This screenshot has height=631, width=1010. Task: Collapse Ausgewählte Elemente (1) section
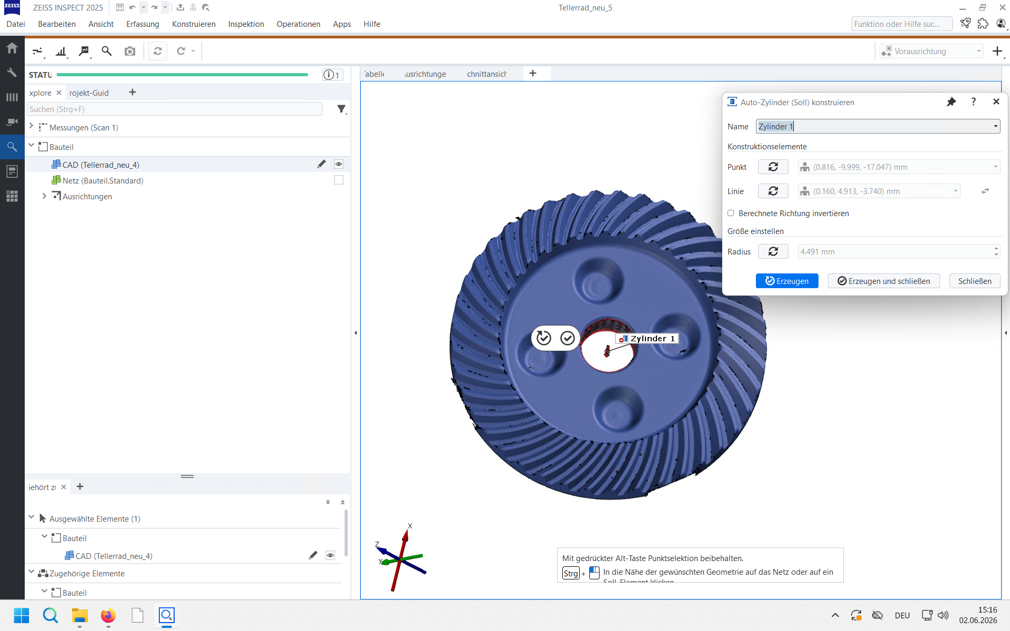[32, 517]
